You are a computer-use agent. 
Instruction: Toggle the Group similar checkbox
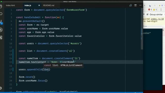tap(147, 14)
